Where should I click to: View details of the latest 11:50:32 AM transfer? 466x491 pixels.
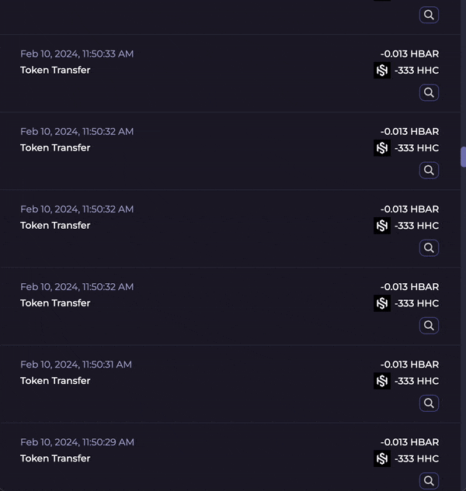point(429,171)
